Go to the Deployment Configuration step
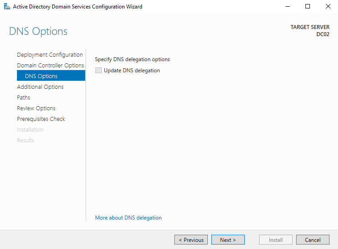Image resolution: width=338 pixels, height=249 pixels. [x=50, y=55]
